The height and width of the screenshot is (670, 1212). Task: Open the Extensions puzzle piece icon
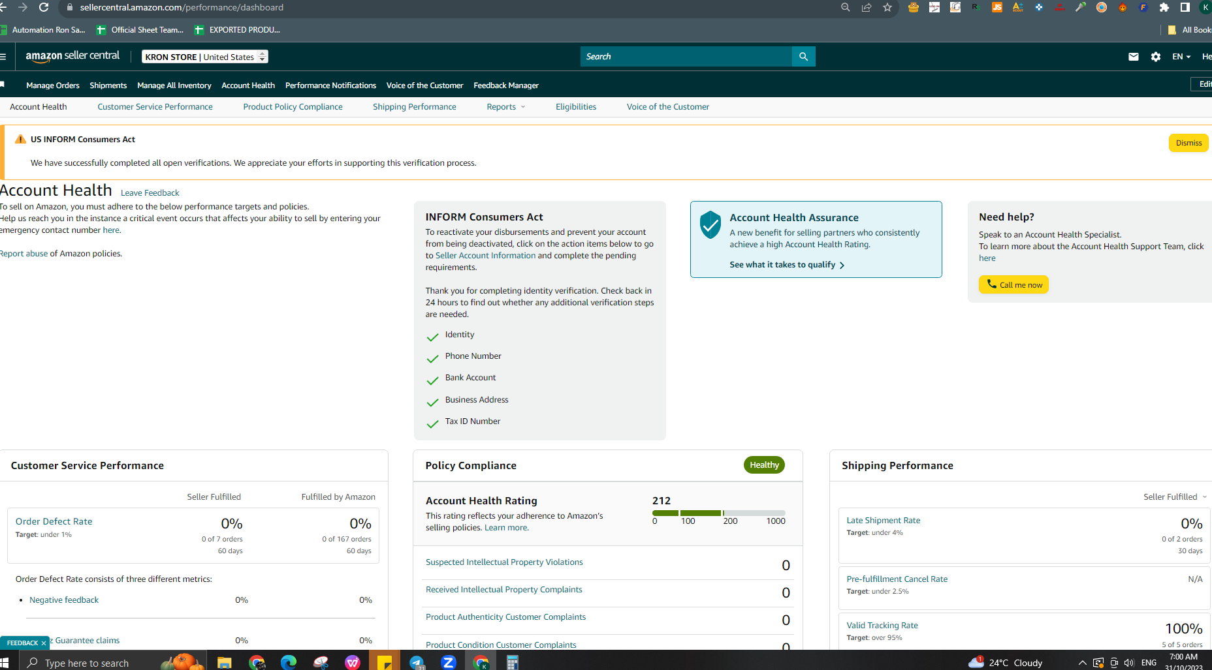pyautogui.click(x=1164, y=7)
